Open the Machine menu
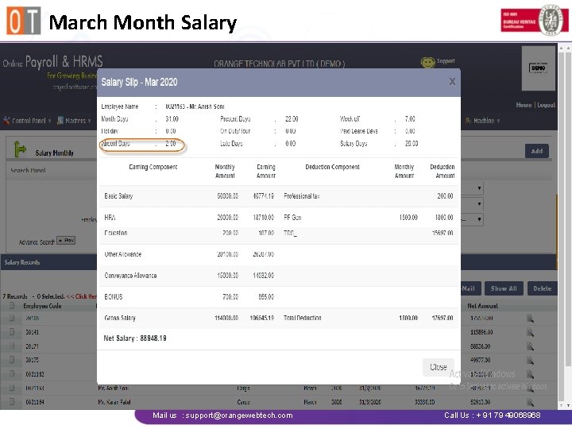Viewport: 572px width, 429px height. (x=484, y=121)
